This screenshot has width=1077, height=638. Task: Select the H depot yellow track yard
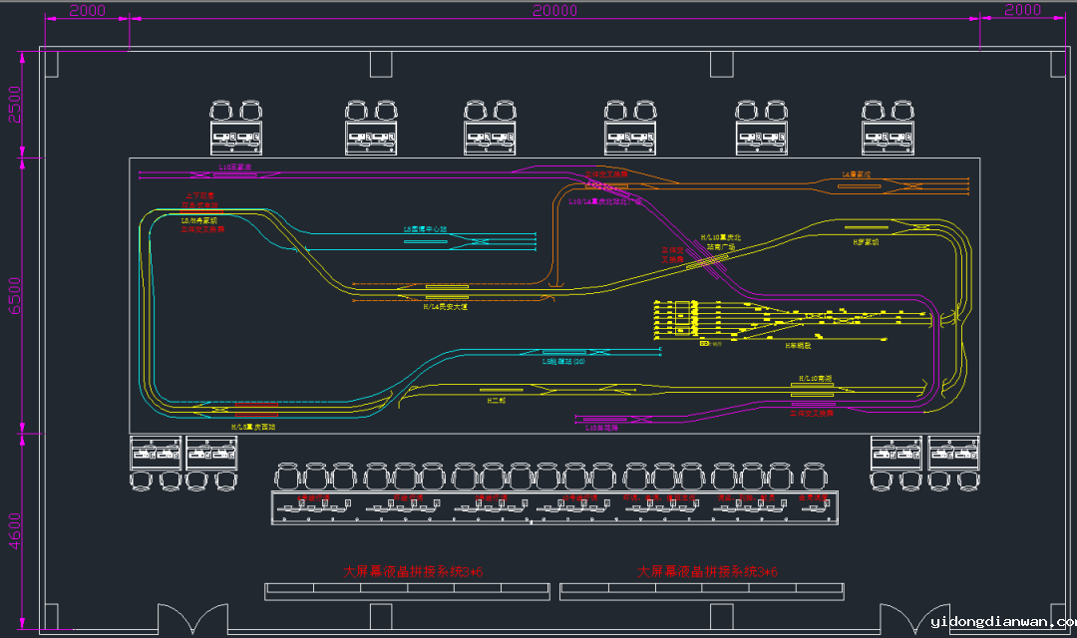tap(788, 321)
